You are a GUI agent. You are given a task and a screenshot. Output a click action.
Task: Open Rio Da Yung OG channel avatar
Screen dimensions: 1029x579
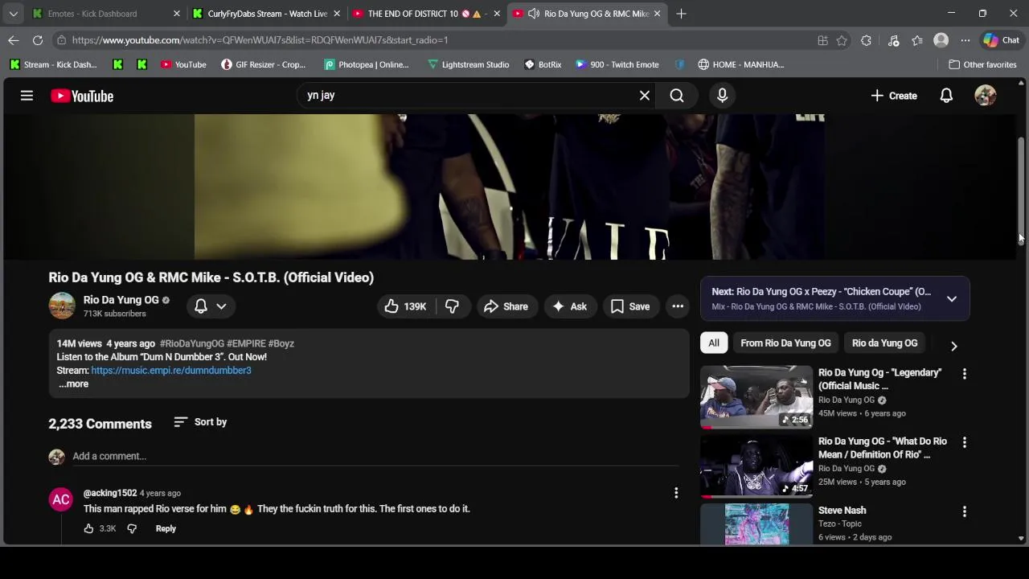[62, 306]
